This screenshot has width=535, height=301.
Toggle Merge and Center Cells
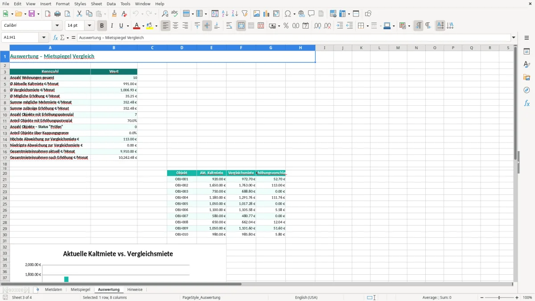[x=241, y=26]
